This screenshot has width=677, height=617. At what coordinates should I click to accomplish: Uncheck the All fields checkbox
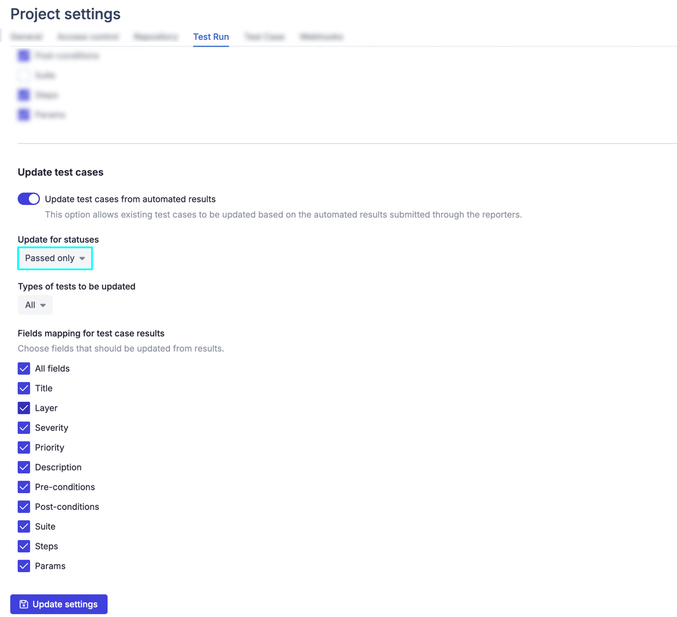(x=24, y=368)
